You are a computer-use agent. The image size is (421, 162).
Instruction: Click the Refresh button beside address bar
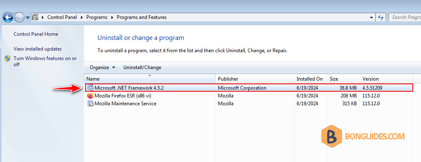(x=381, y=17)
